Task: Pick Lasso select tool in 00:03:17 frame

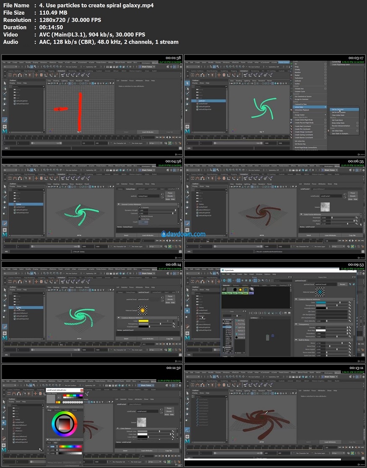Action: pos(187,88)
